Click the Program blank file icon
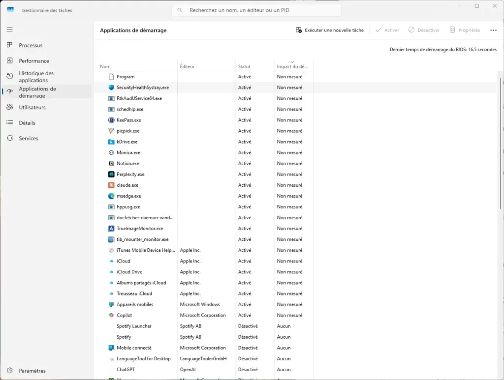This screenshot has height=380, width=504. tap(111, 77)
